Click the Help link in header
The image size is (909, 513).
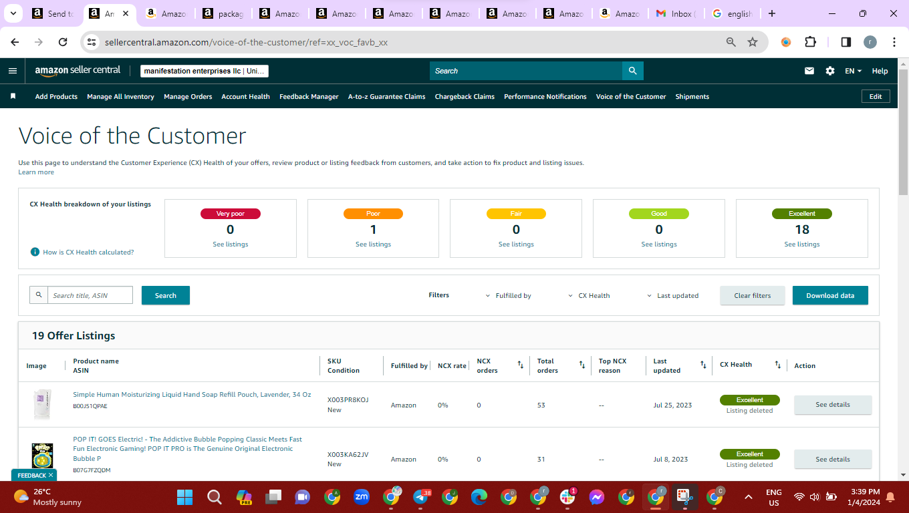tap(880, 71)
